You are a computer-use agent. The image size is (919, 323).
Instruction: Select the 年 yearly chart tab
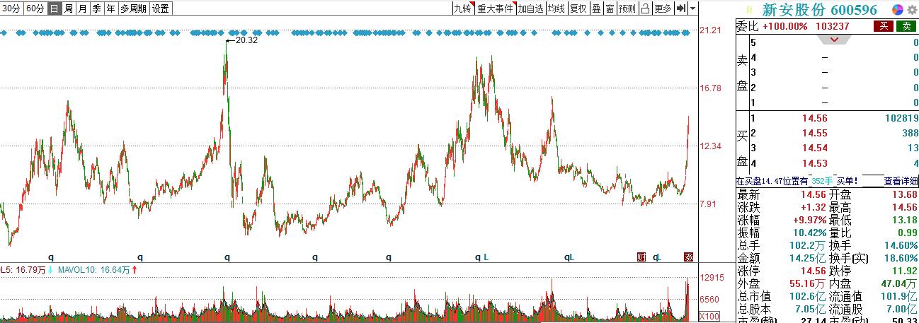click(110, 8)
